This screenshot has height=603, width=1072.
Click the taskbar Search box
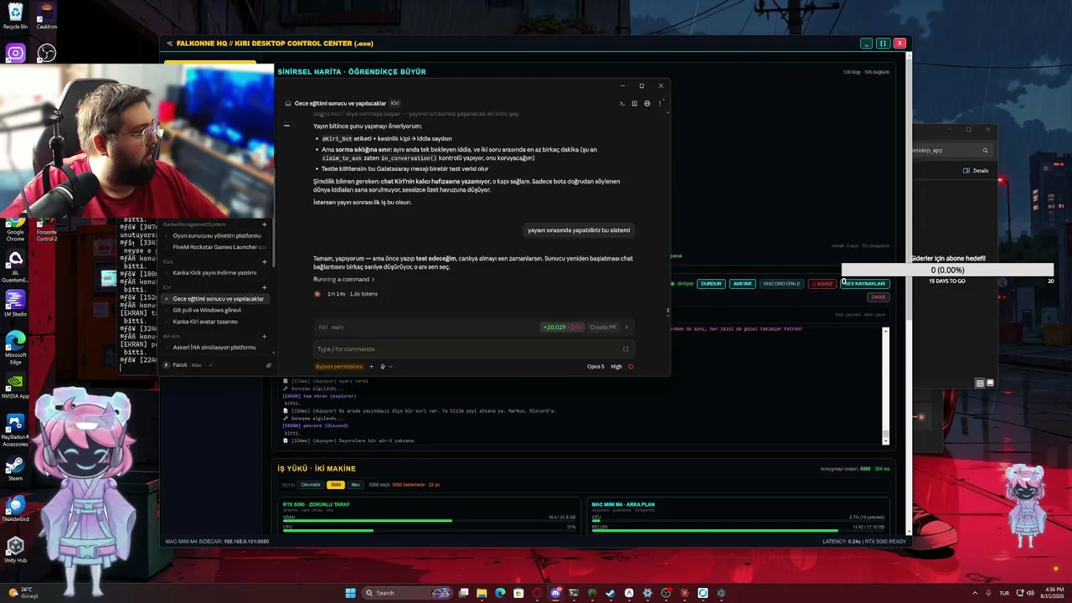click(406, 593)
